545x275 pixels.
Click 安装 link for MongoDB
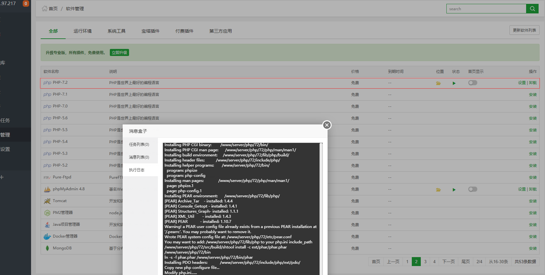point(533,248)
